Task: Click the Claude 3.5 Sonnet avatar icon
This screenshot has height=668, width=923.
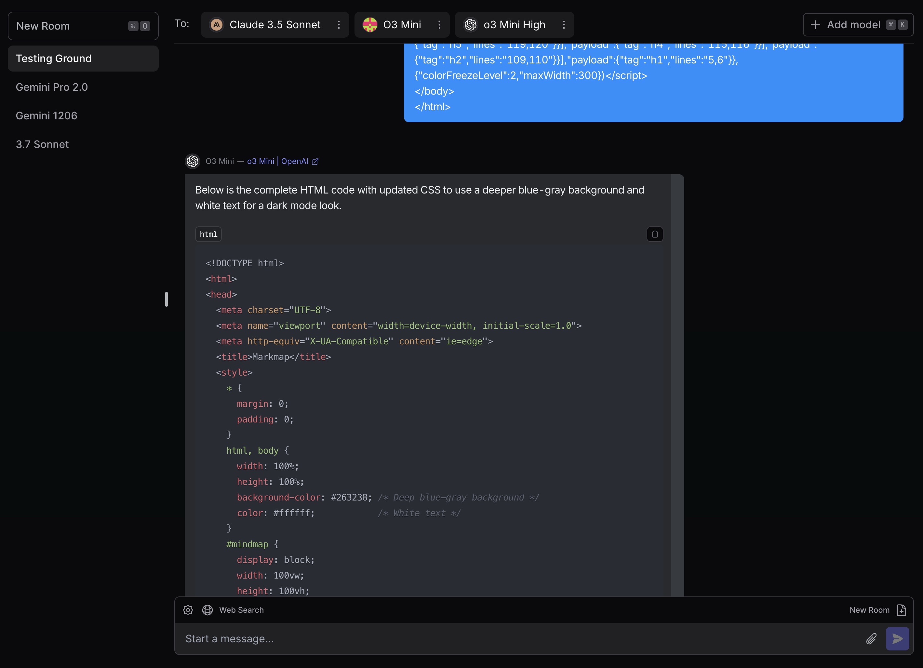Action: pyautogui.click(x=217, y=25)
